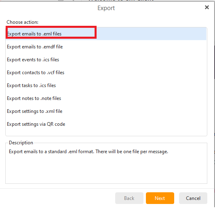Select Export settings via QR code
The height and width of the screenshot is (208, 215).
click(x=106, y=124)
